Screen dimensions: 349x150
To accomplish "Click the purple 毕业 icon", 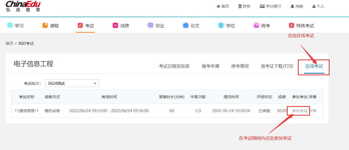I will pyautogui.click(x=150, y=25).
